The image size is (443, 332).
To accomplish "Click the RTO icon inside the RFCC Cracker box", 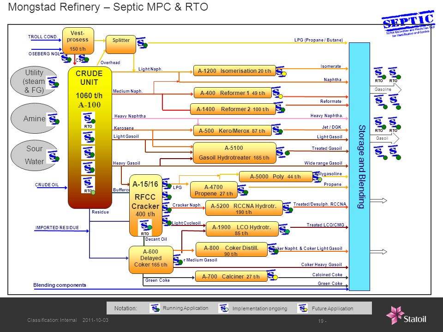I will [x=145, y=227].
